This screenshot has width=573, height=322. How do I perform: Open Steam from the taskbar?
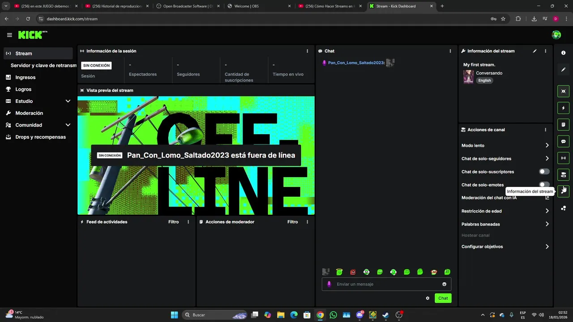[385, 315]
